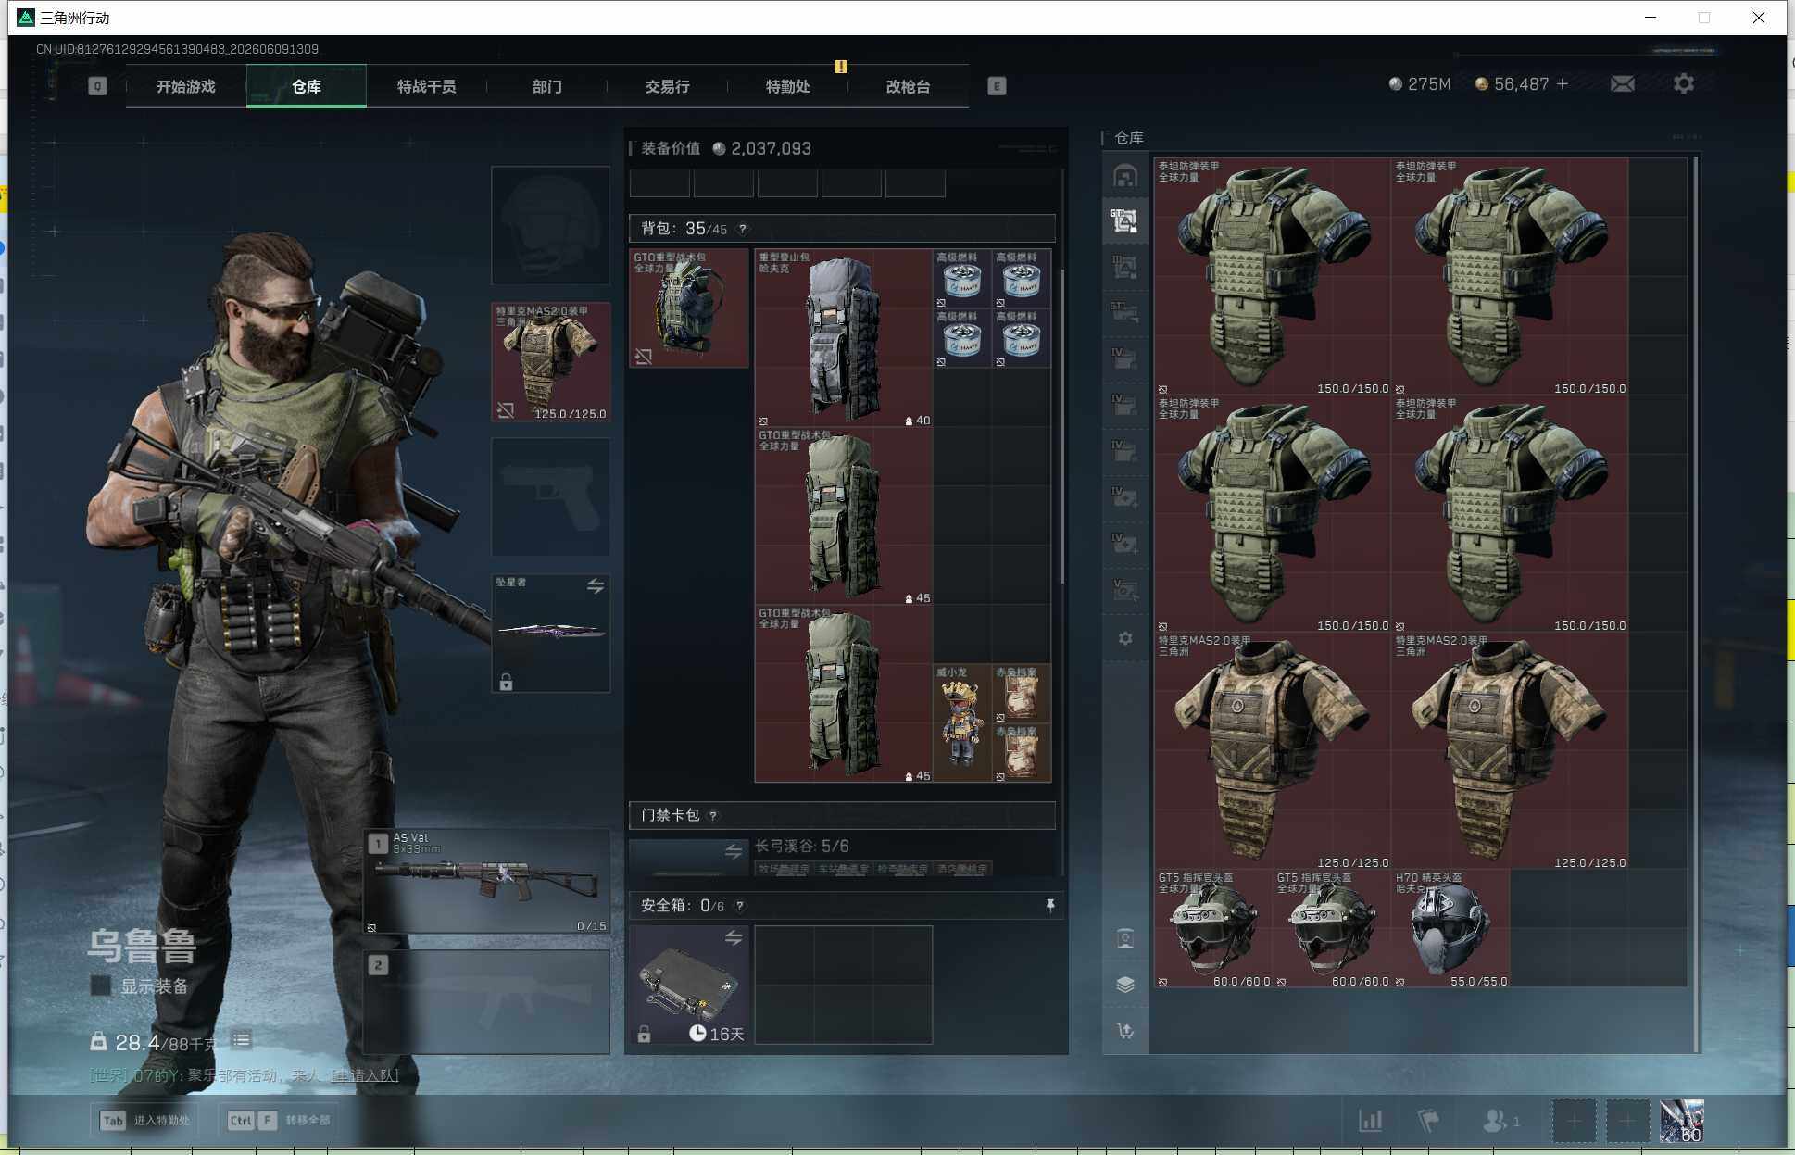Swap the 坠星者 melee weapon
The width and height of the screenshot is (1795, 1155).
pos(596,586)
